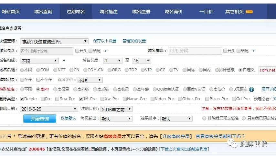Image resolution: width=276 pixels, height=156 pixels.
Task: Open the 域名长度 maximum dropdown showing 15
Action: (141, 61)
